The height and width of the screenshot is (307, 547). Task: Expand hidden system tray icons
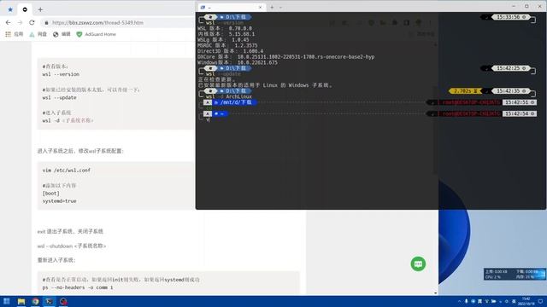459,301
